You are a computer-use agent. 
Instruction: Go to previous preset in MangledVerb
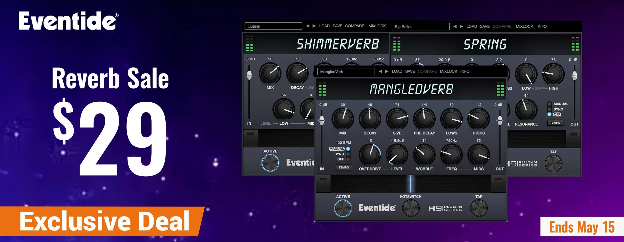coord(380,71)
